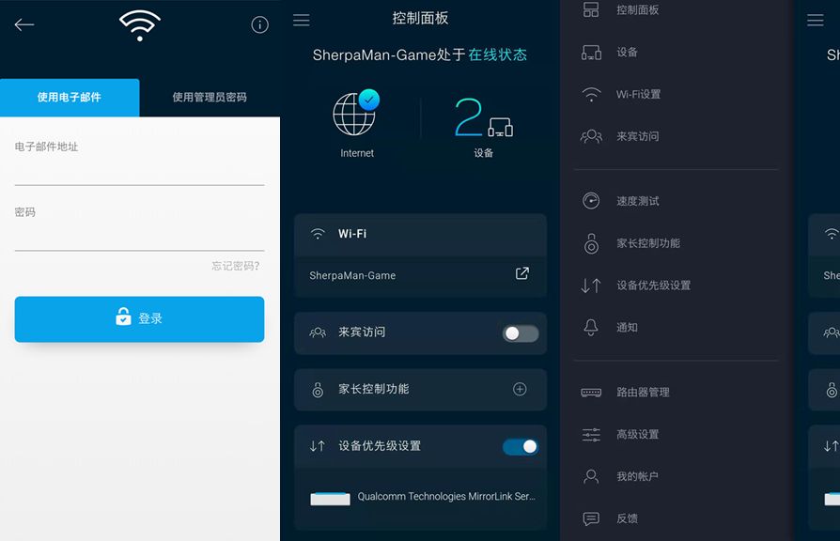The width and height of the screenshot is (840, 541).
Task: Tap the blue 登录 button
Action: (139, 319)
